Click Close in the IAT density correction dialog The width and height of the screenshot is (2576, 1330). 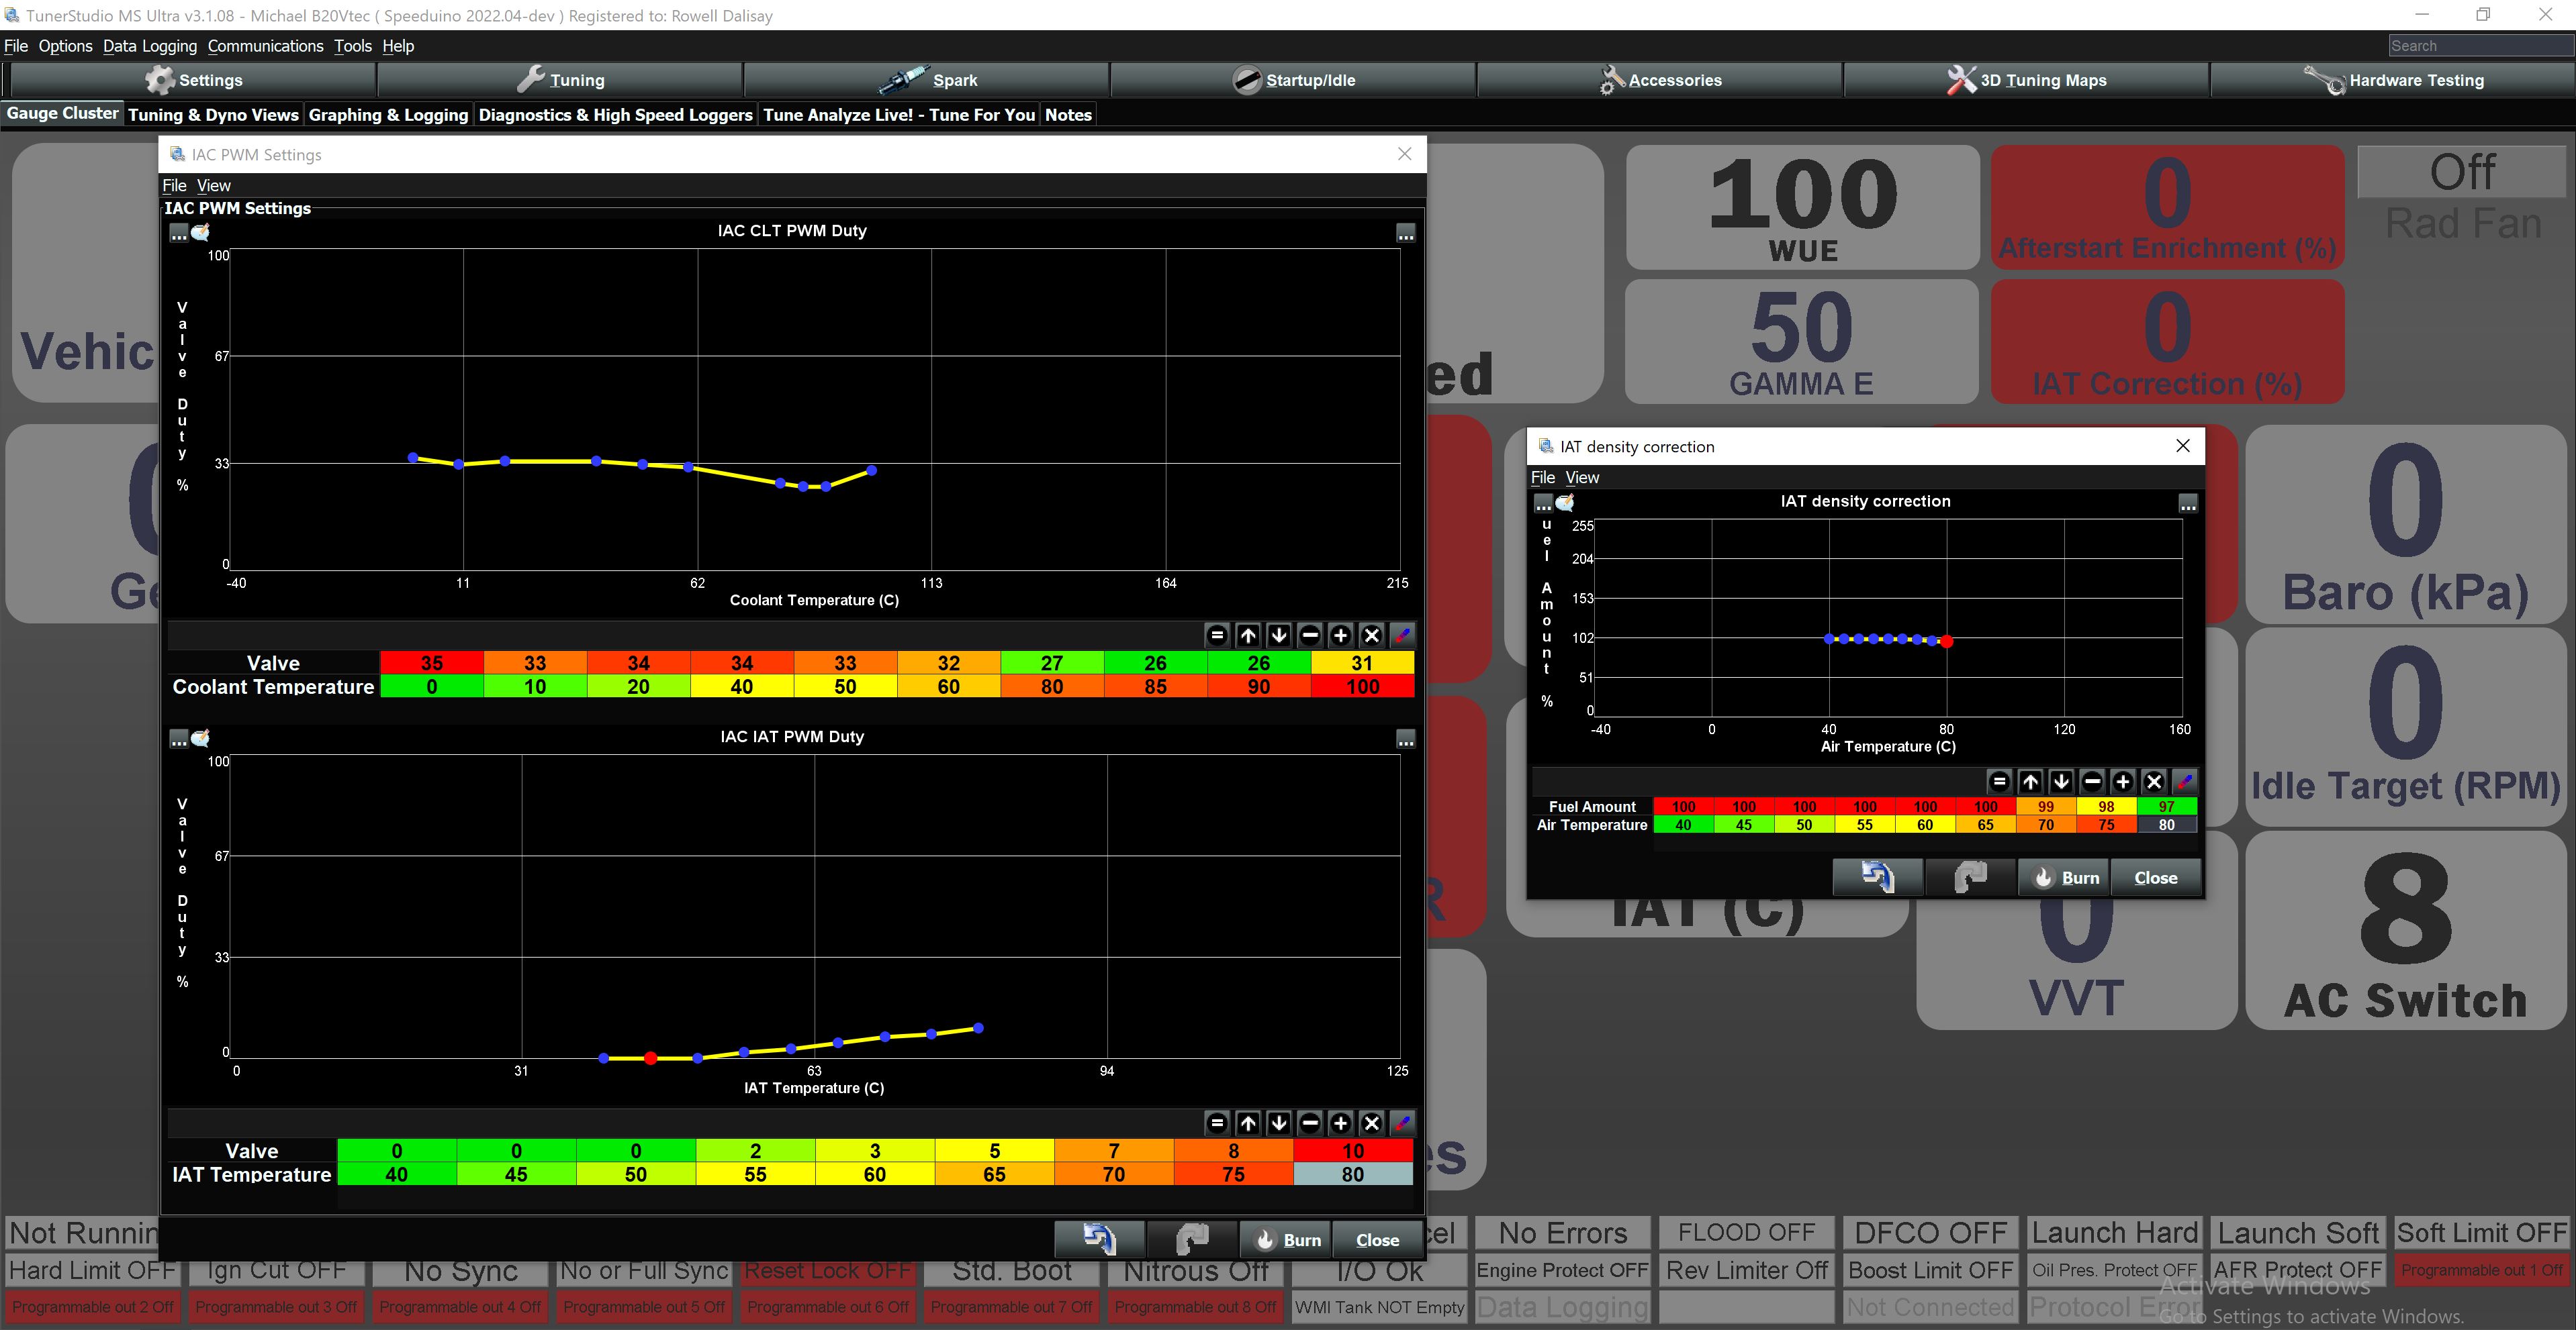[x=2155, y=877]
